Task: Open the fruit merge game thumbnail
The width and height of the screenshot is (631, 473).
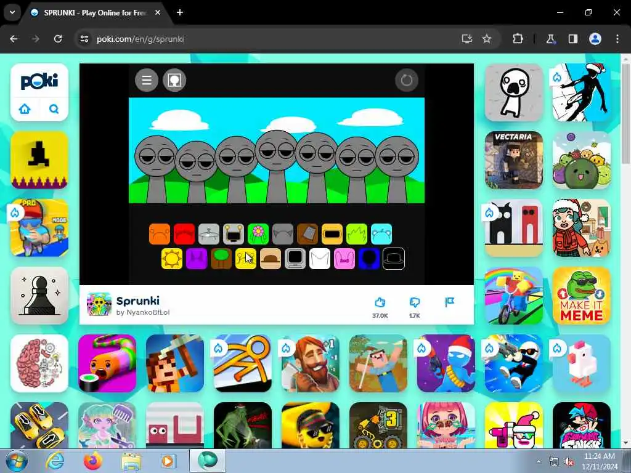Action: coord(582,160)
